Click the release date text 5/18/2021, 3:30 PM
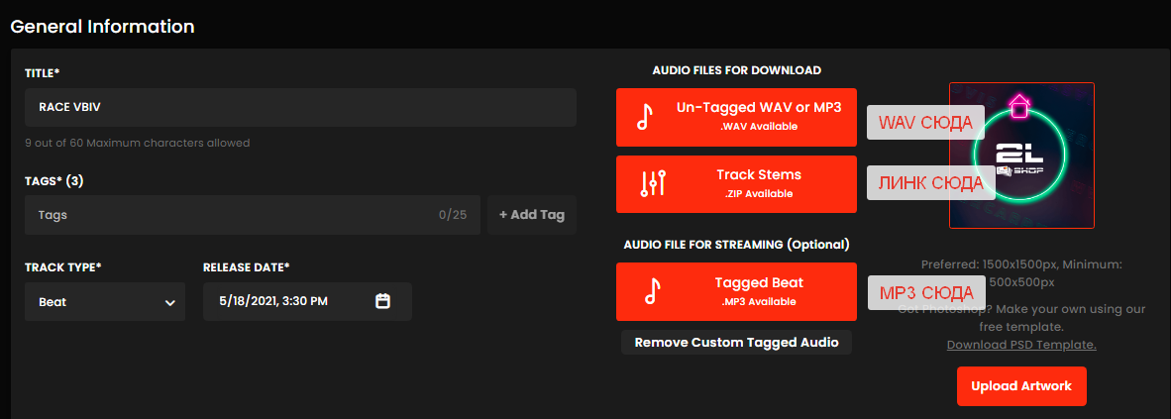 (272, 301)
